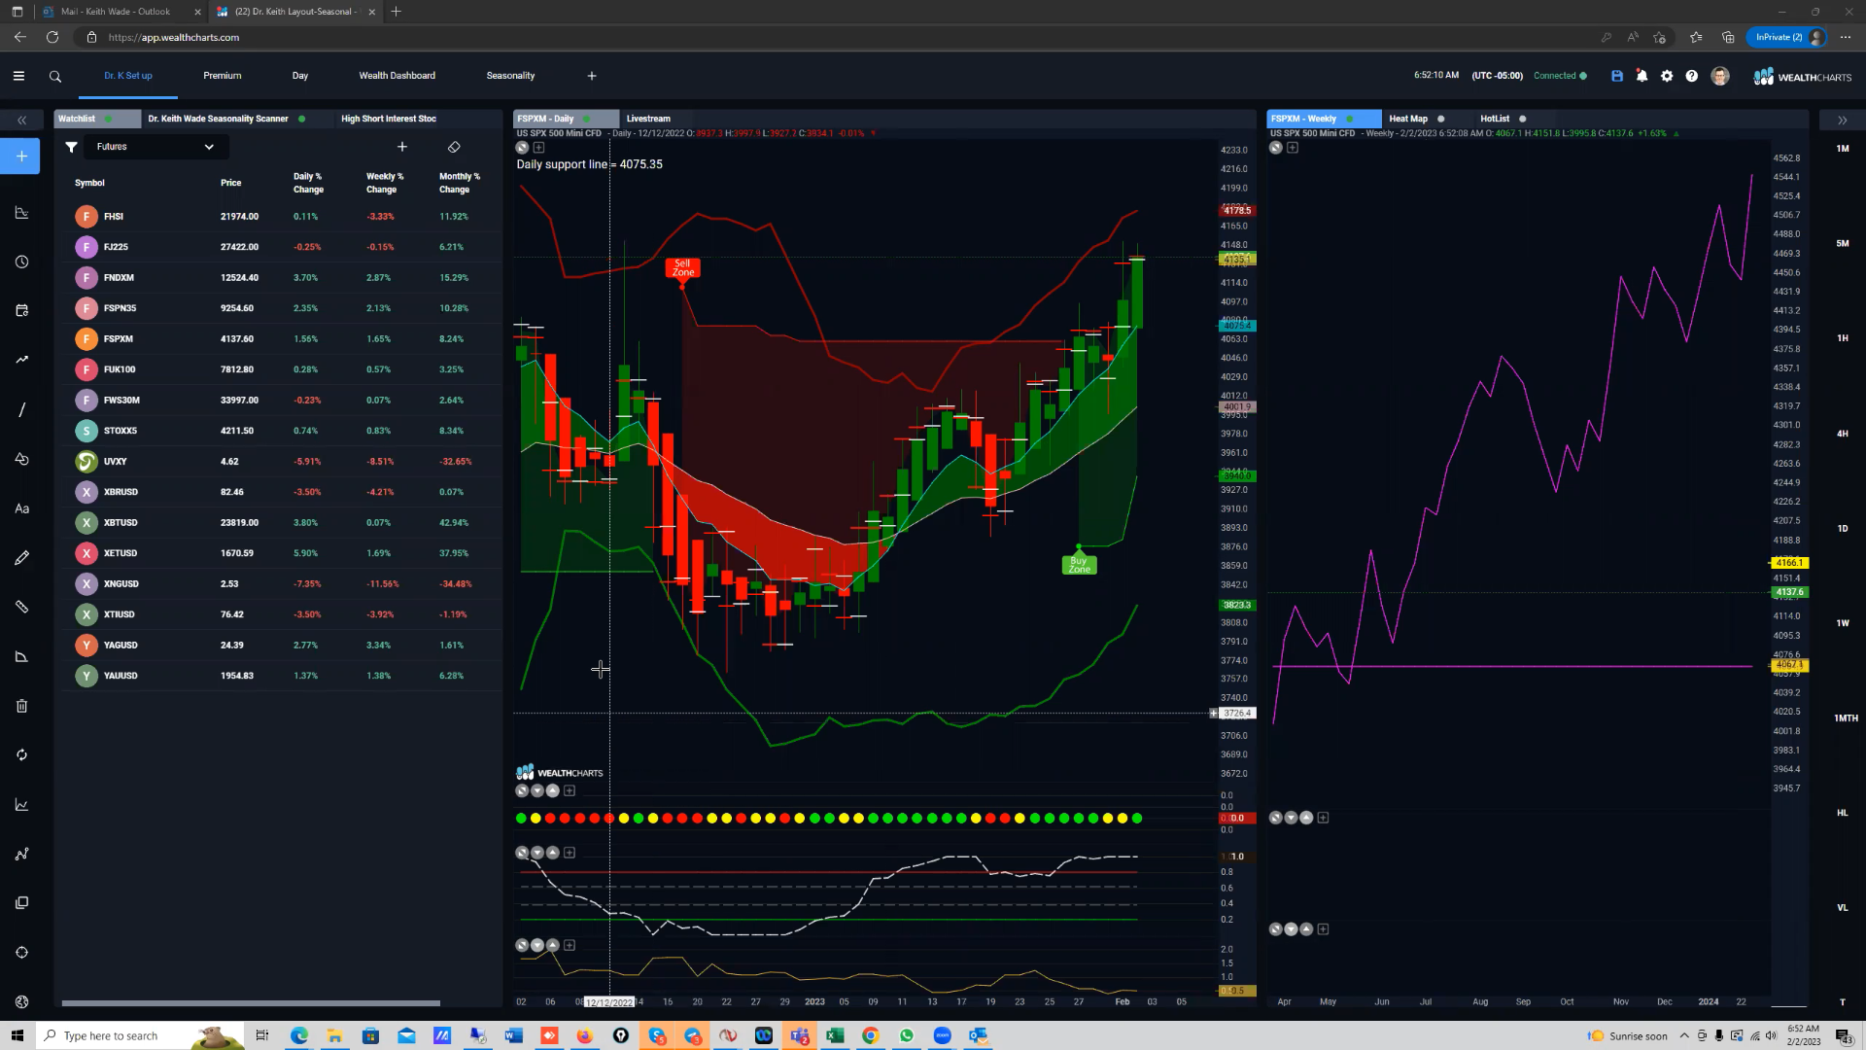Toggle link dot on Heat Map tab
This screenshot has height=1050, width=1866.
tap(1441, 119)
